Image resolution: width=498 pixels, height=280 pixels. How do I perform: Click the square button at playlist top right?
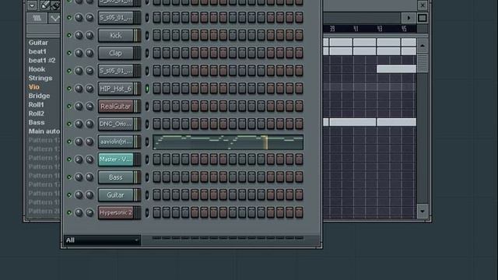423,18
